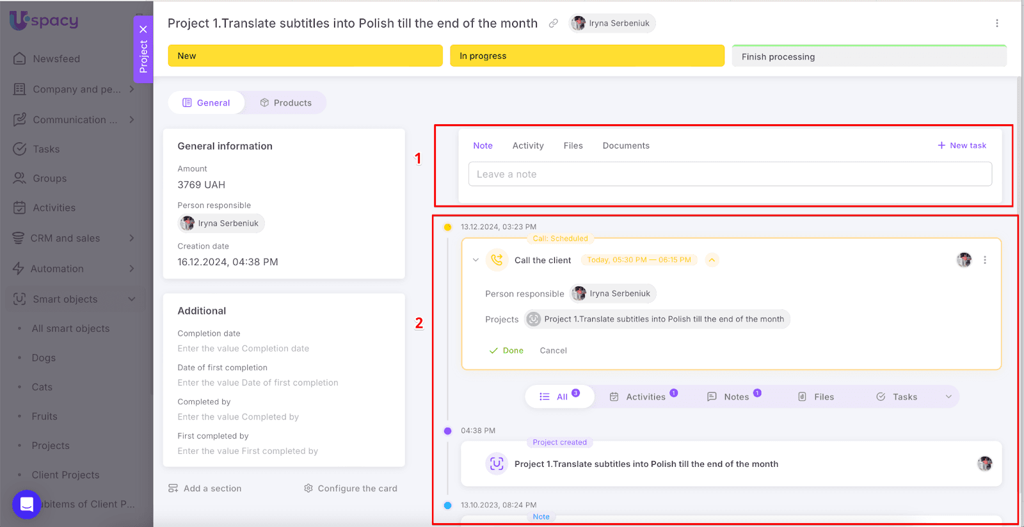Close the Project panel with X icon
1024x527 pixels.
coord(143,29)
